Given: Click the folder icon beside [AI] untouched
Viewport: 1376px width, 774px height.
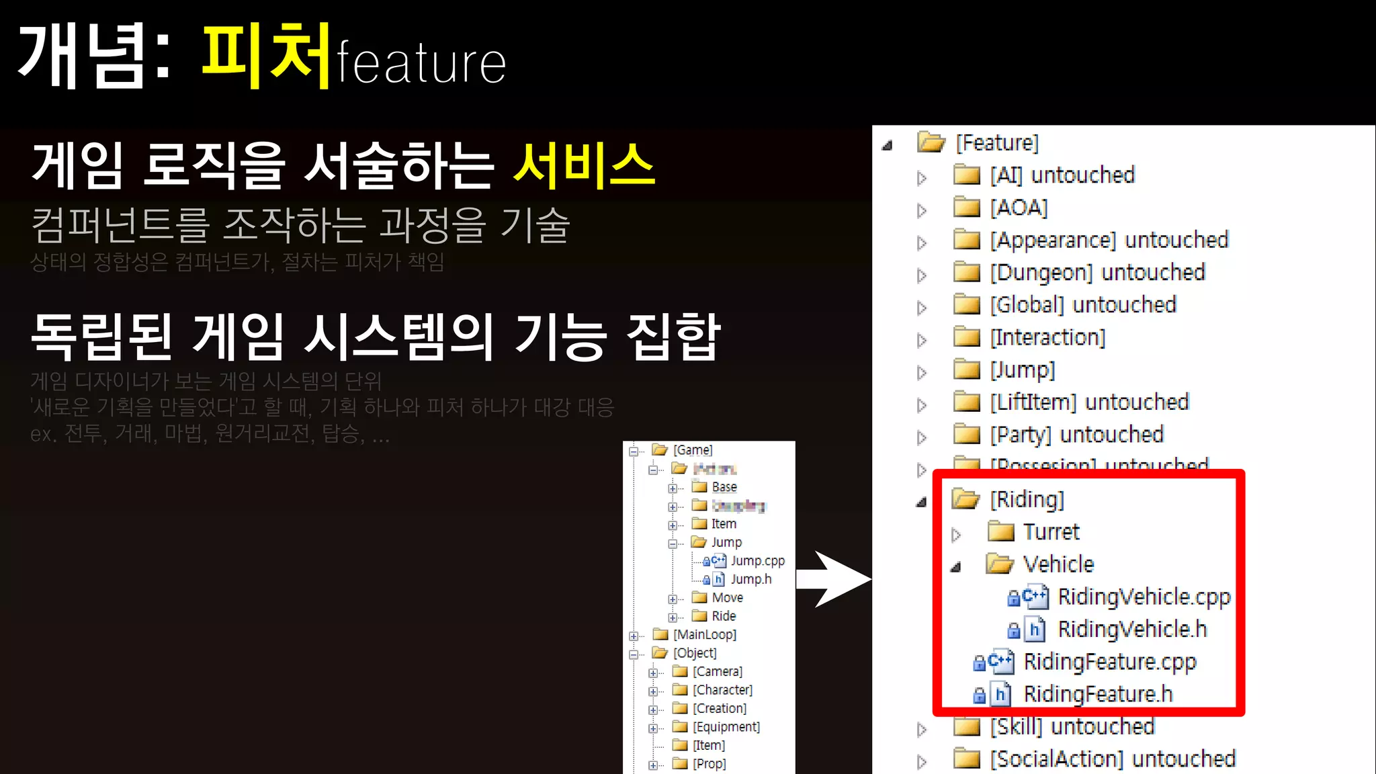Looking at the screenshot, I should pyautogui.click(x=967, y=175).
